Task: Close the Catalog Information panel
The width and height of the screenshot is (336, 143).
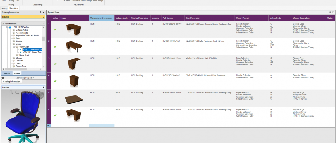Action: (x=44, y=13)
